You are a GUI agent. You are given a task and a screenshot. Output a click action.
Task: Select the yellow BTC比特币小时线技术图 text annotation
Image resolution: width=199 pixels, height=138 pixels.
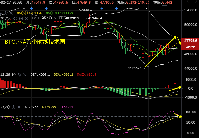tap(35, 42)
